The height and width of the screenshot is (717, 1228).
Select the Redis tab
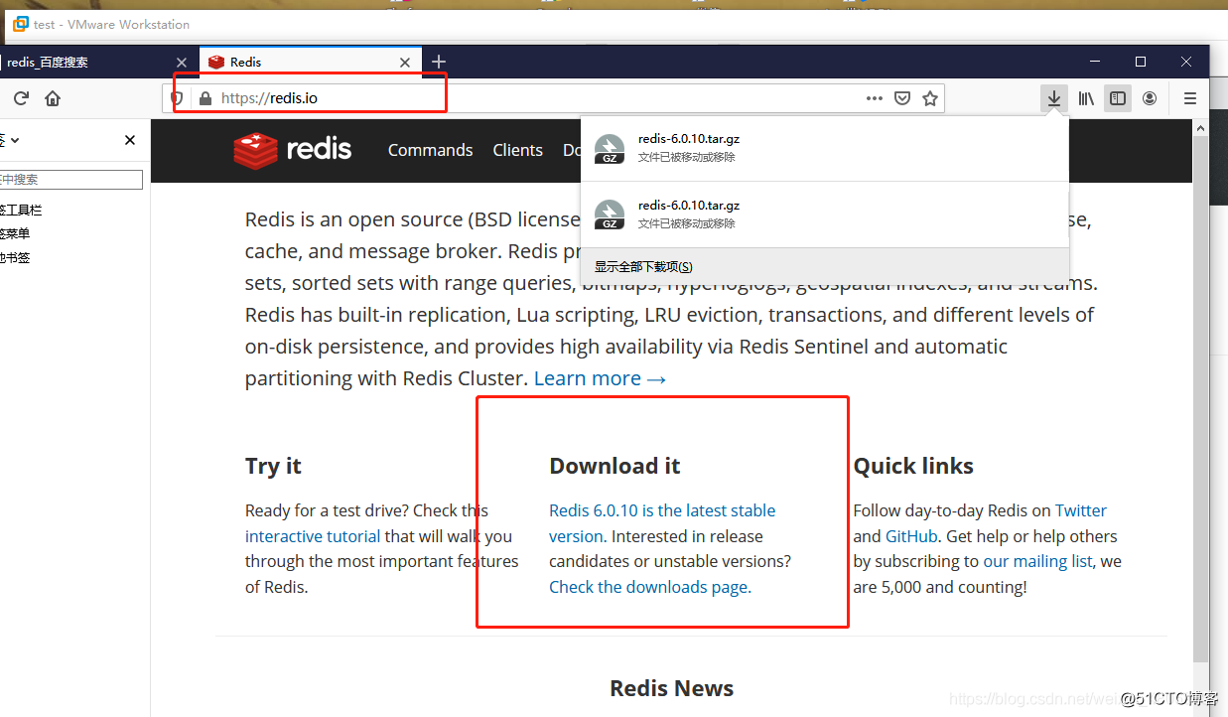point(310,62)
